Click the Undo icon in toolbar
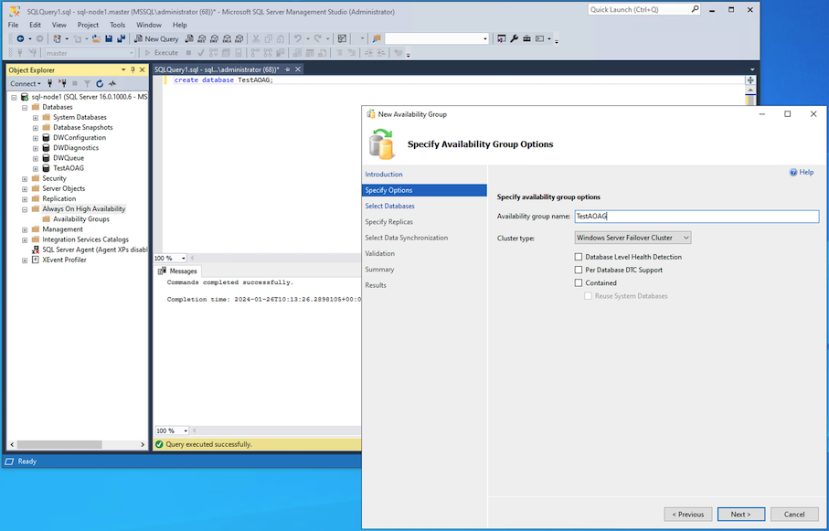The height and width of the screenshot is (531, 829). point(298,38)
